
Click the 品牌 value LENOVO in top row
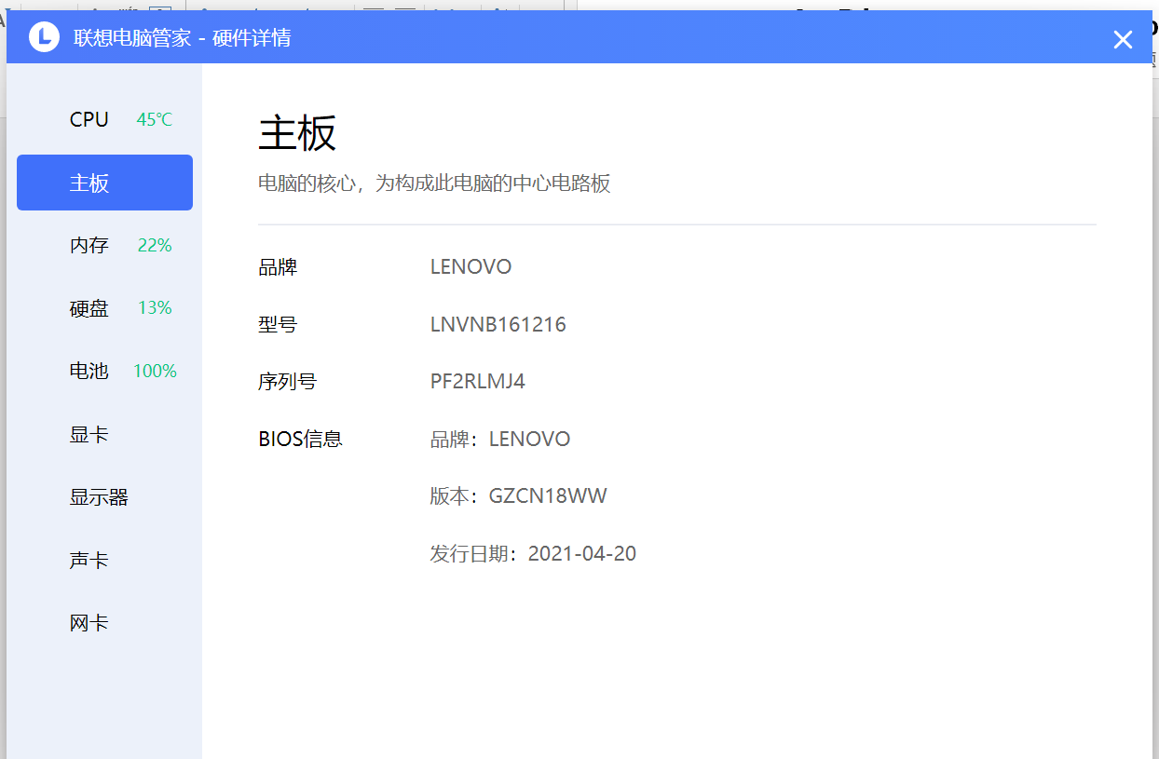(x=470, y=267)
